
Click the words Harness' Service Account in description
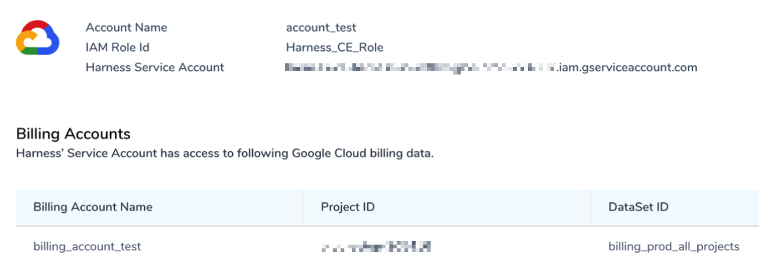click(87, 153)
